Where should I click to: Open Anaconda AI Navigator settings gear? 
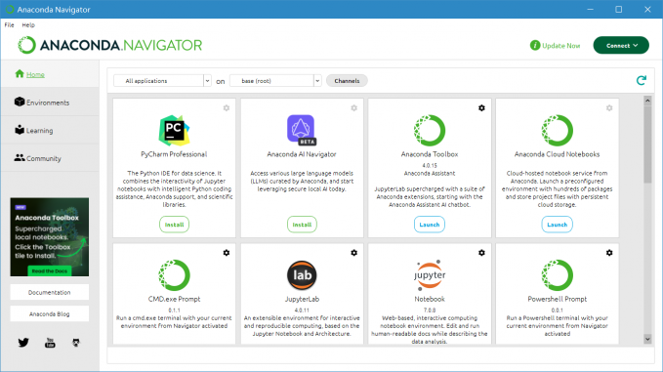coord(353,108)
